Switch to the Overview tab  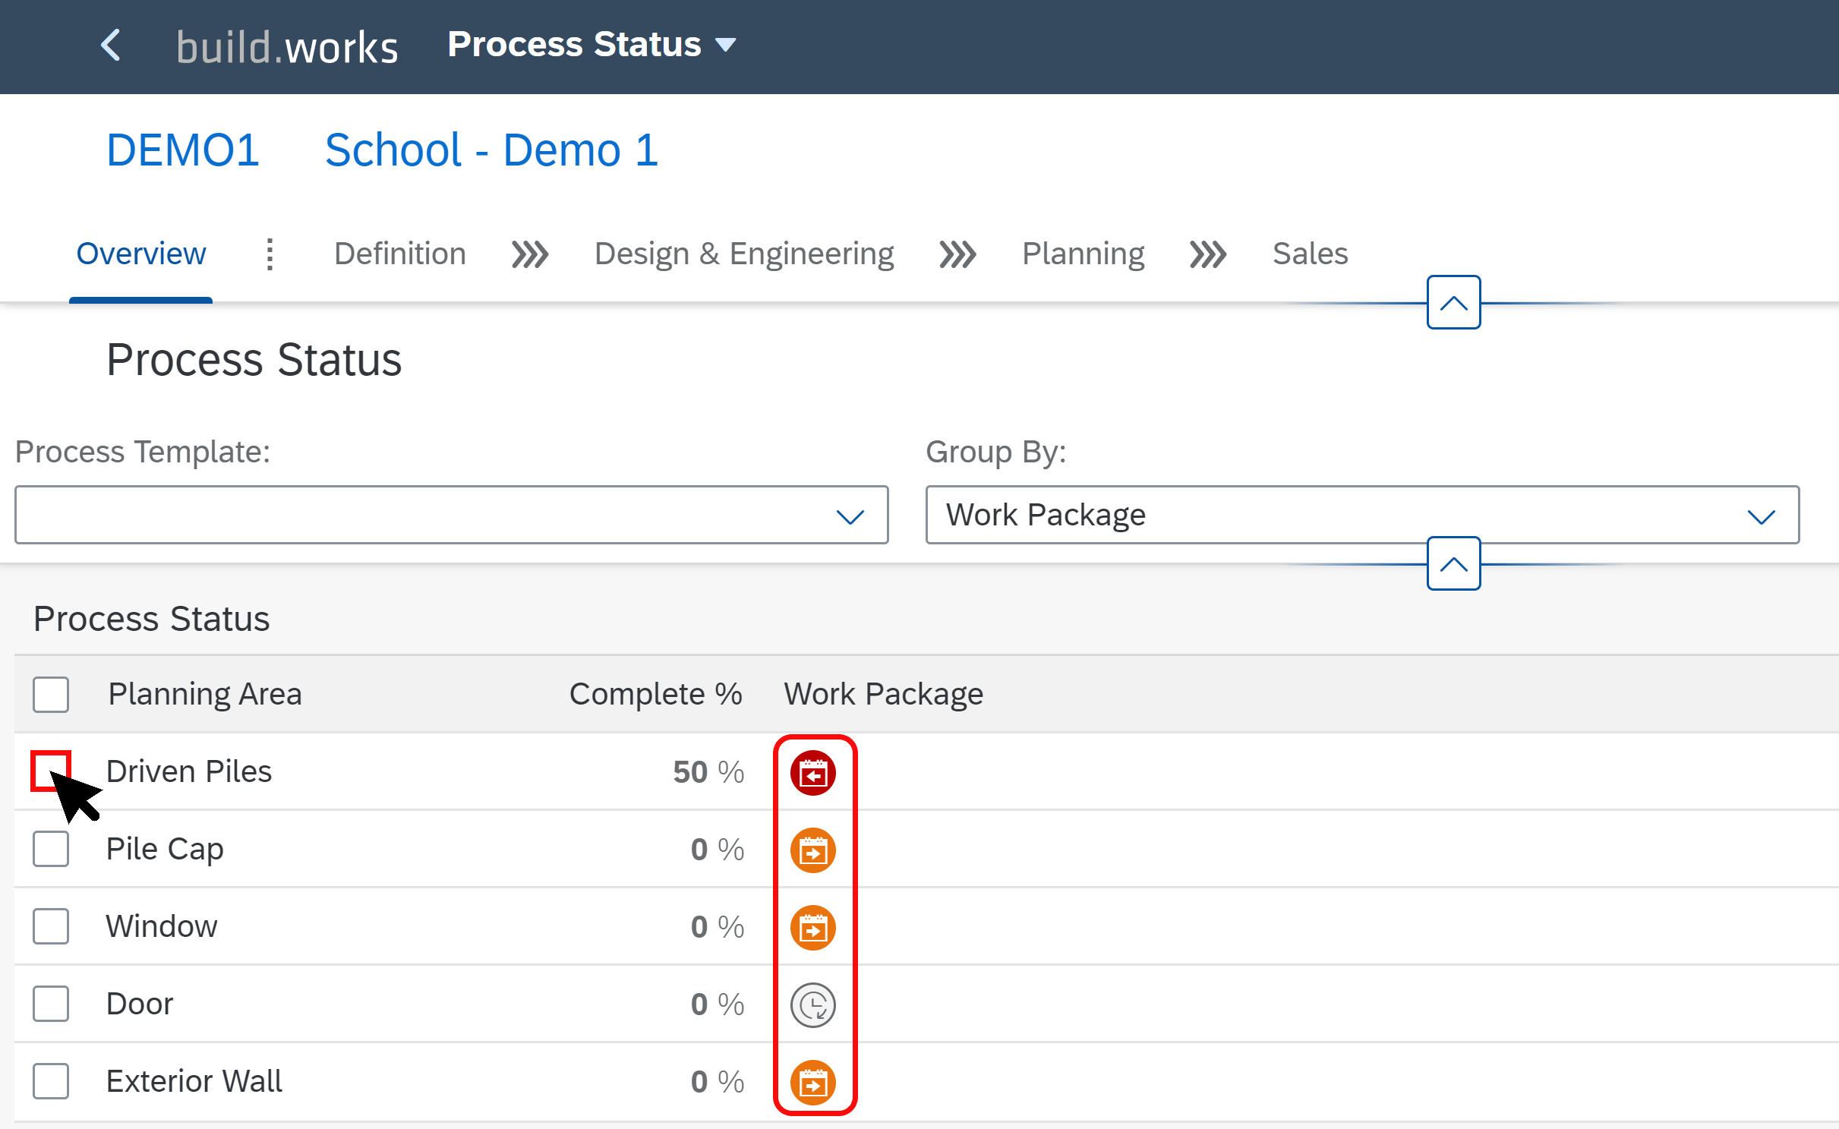click(141, 254)
